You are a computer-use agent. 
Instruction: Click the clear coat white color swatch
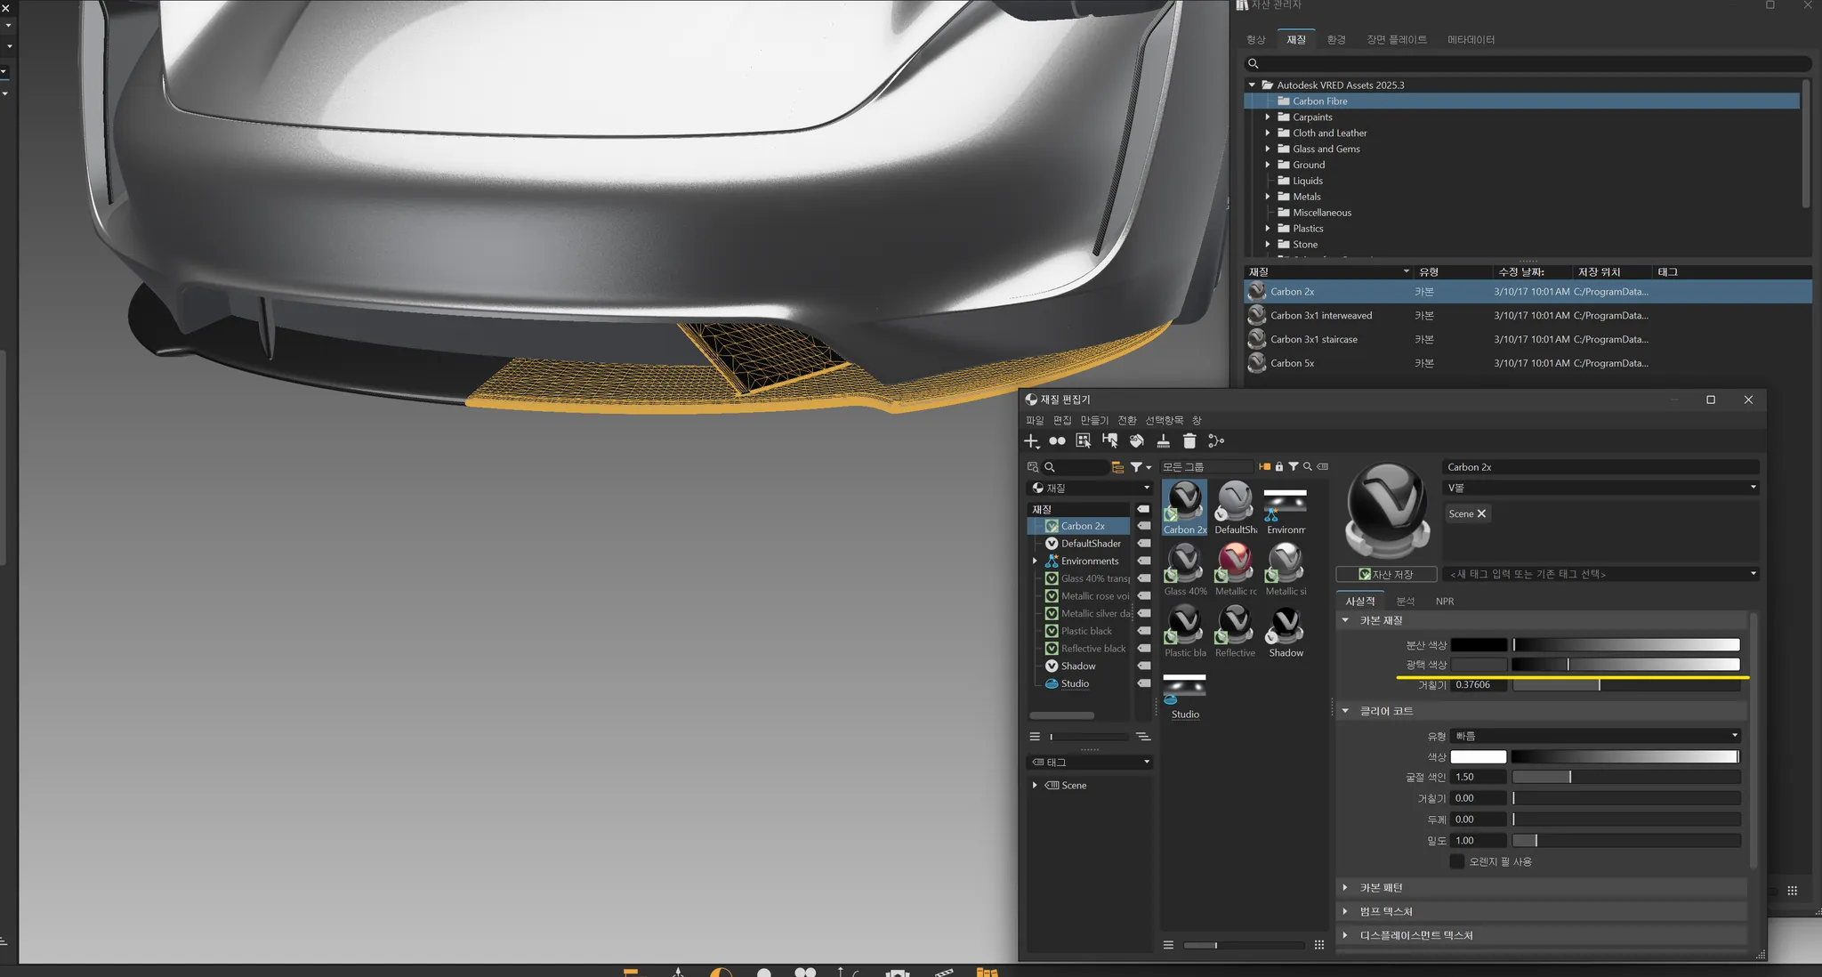tap(1478, 757)
